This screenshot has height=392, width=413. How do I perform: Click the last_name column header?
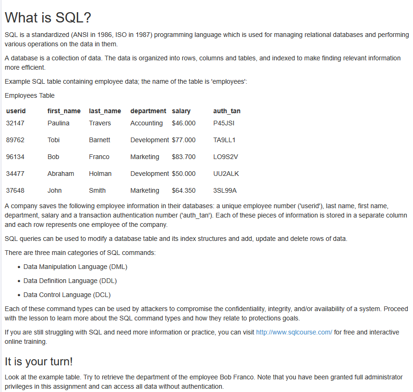tap(105, 111)
